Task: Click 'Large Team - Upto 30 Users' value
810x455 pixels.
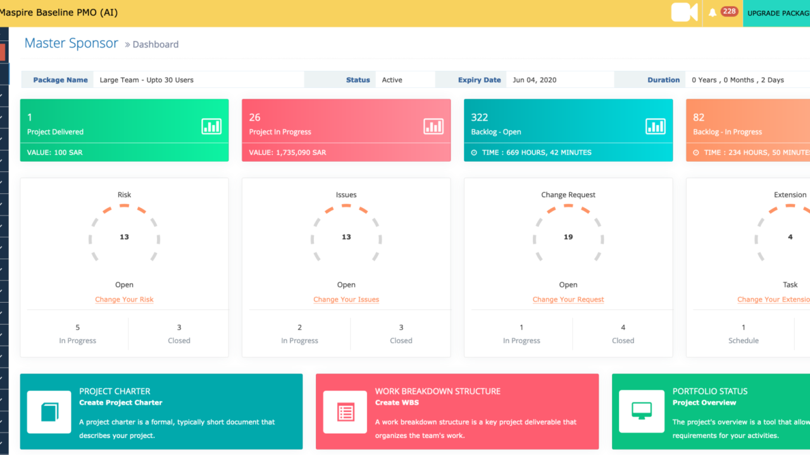Action: coord(147,80)
